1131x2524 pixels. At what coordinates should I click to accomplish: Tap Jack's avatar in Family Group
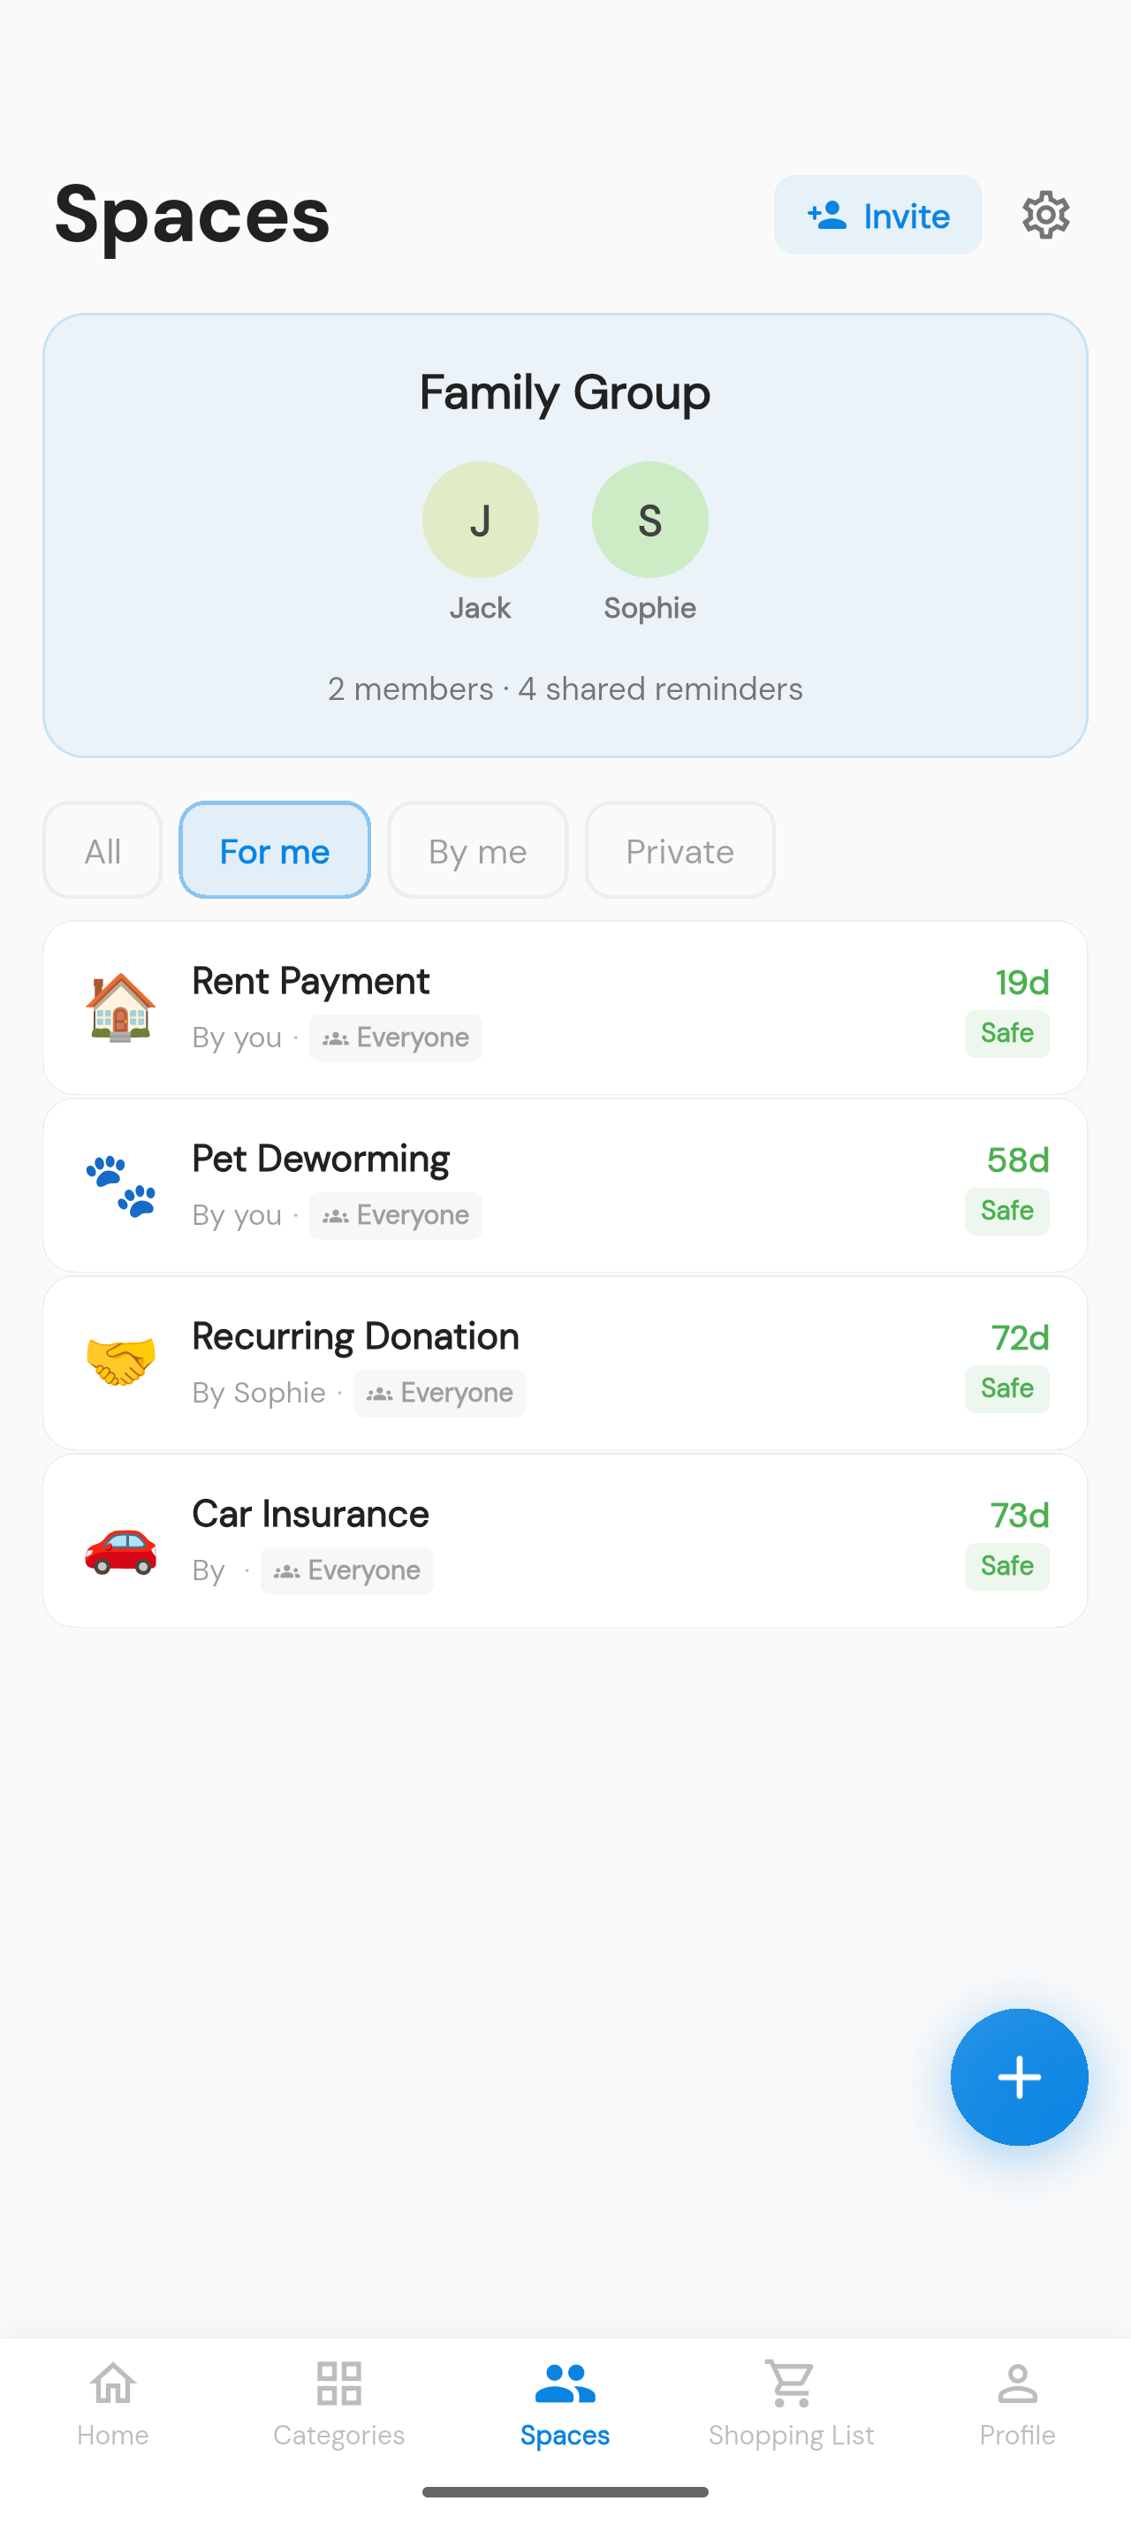[x=480, y=520]
